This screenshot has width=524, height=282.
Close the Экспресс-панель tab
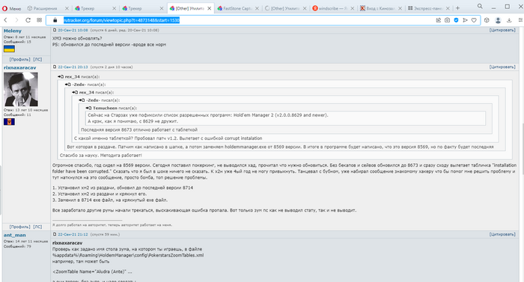tap(448, 8)
